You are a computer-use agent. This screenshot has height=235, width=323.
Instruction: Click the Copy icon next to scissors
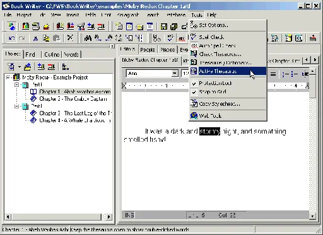point(46,38)
